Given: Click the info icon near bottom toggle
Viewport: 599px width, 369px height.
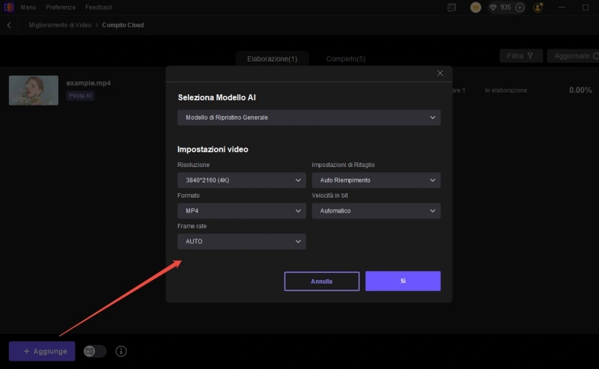Looking at the screenshot, I should 121,351.
